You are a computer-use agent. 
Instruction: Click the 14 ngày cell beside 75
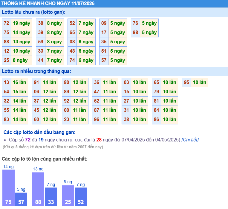(x=22, y=33)
